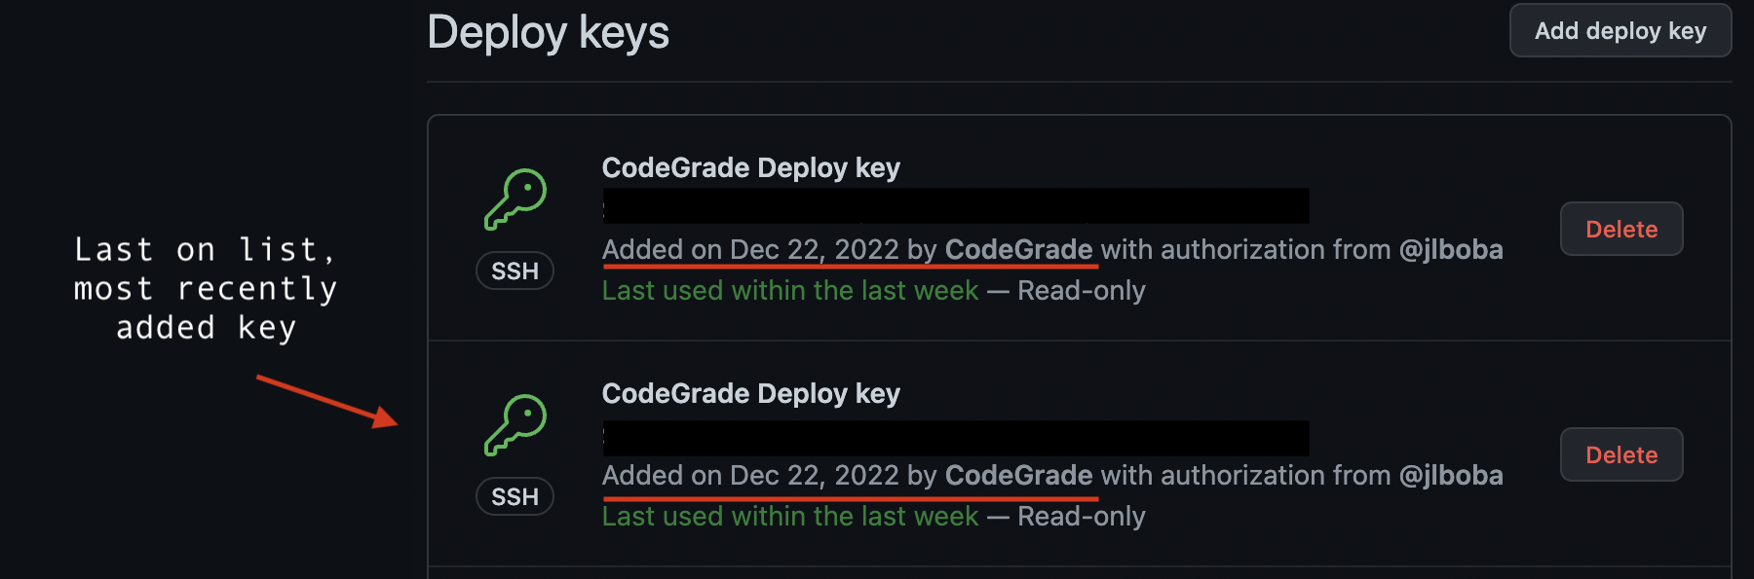Screen dimensions: 1754x579
Task: Click 'Last used within the last week' on second key
Action: click(x=790, y=516)
